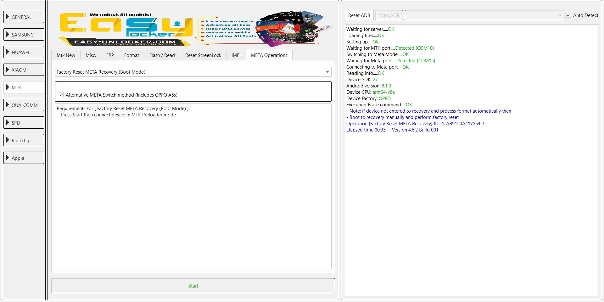Click log line 'Device SDK: 27'
Screen dimensions: 604x302
click(362, 80)
